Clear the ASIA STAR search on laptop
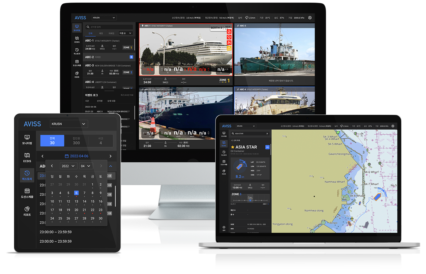426x274 pixels. click(x=267, y=134)
